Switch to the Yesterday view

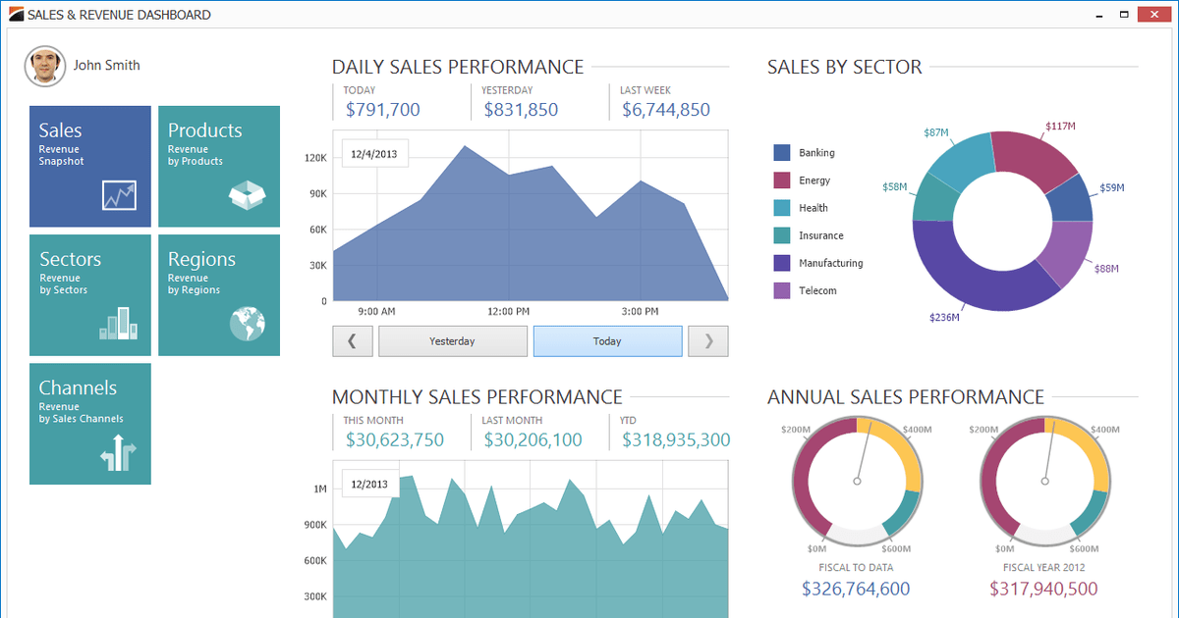pos(453,340)
